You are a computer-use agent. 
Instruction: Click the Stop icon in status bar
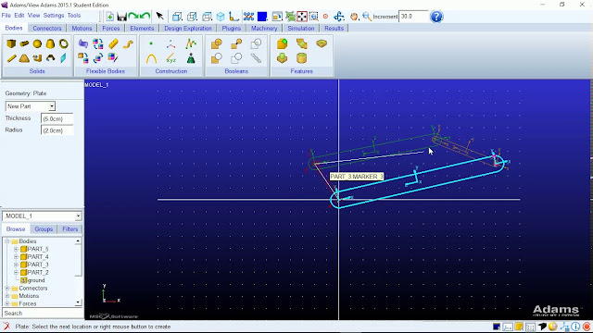[x=587, y=327]
